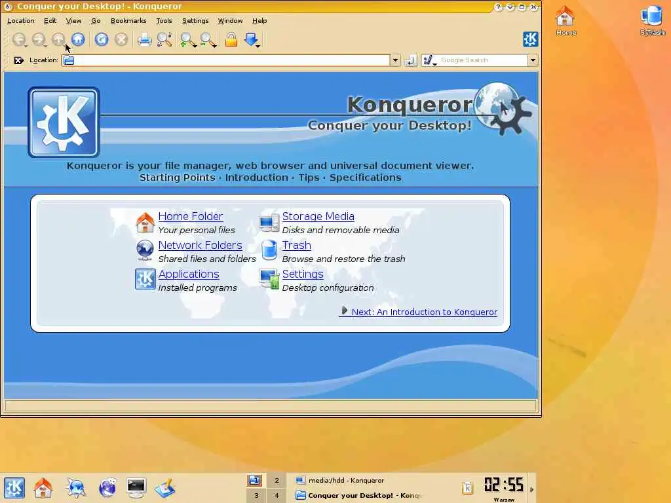Image resolution: width=671 pixels, height=503 pixels.
Task: Click the Network Folders globe icon
Action: click(x=145, y=251)
